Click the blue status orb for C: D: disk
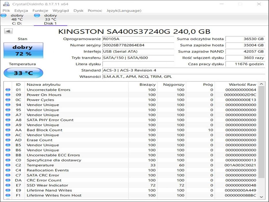 tap(3, 16)
